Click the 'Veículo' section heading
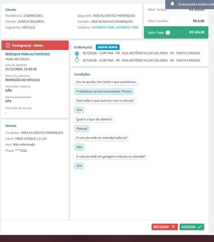The height and width of the screenshot is (242, 214). 11,126
